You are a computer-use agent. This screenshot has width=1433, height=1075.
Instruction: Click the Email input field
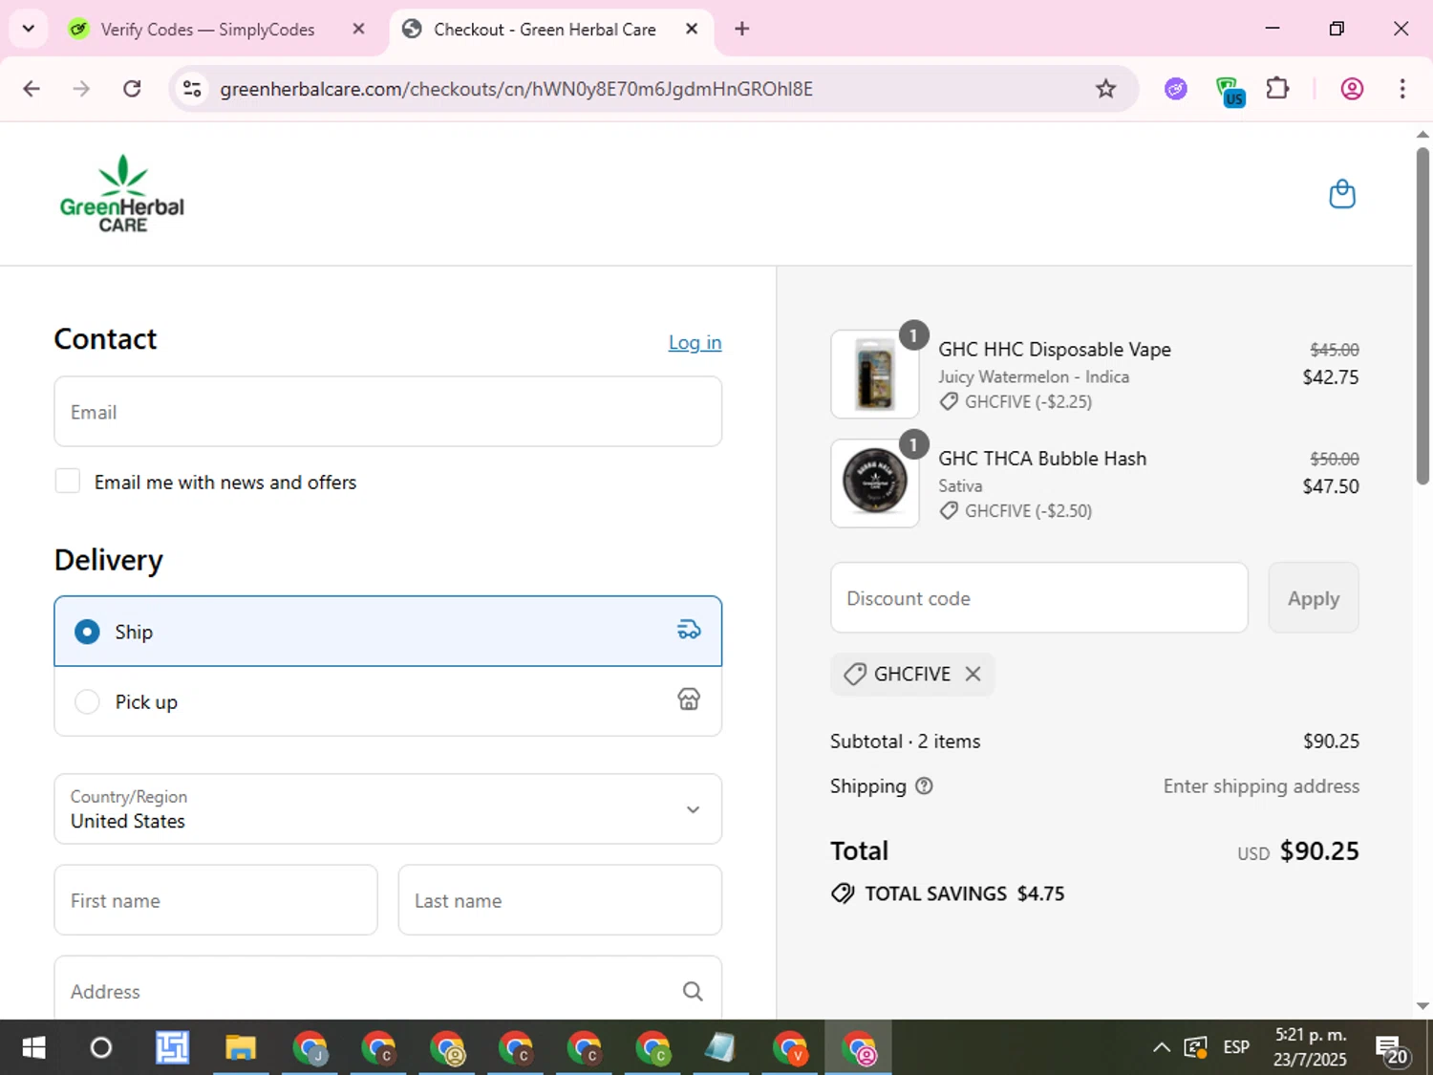click(x=388, y=412)
